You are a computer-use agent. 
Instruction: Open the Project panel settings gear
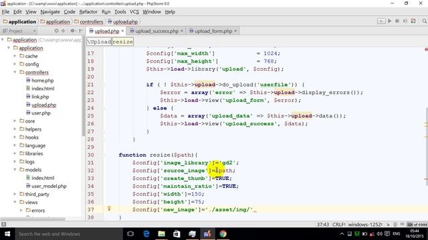[72, 31]
